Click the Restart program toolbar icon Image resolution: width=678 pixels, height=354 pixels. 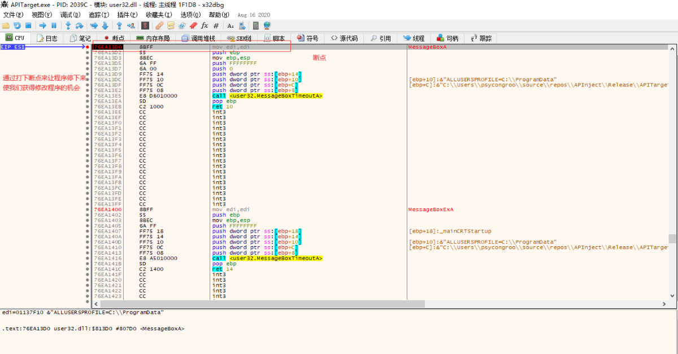[17, 25]
